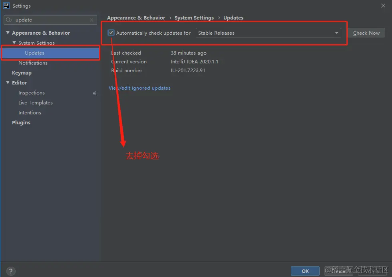Click the search magnifier icon in settings
Screen dimensions: 392x277
pos(9,20)
